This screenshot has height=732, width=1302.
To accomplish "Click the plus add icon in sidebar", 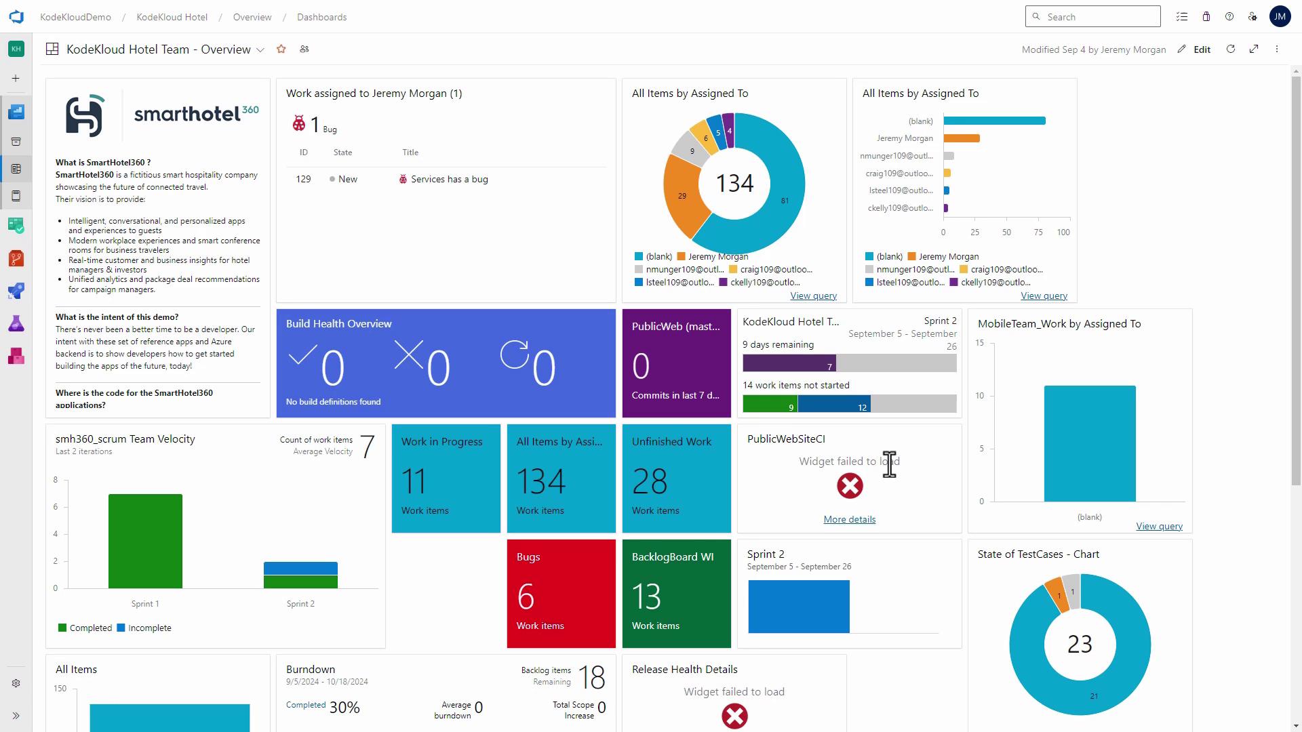I will coord(16,79).
